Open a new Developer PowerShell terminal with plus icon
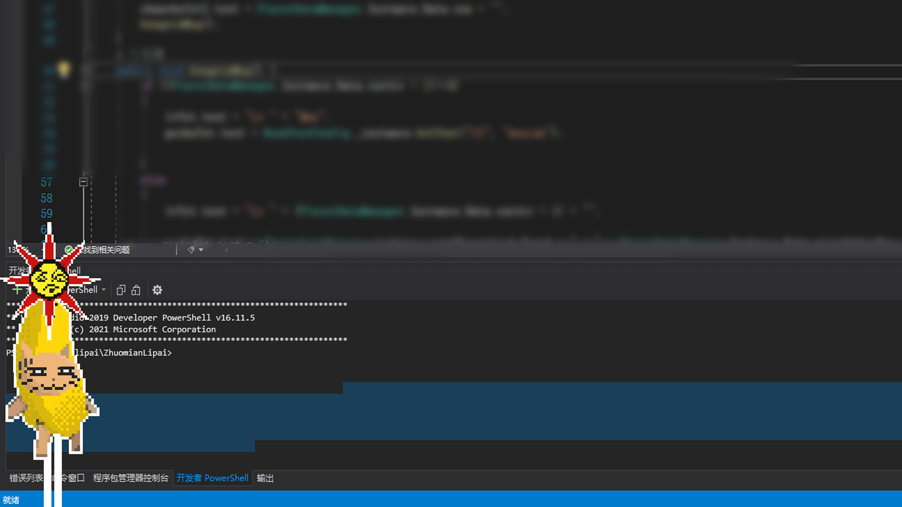This screenshot has height=507, width=902. [17, 290]
